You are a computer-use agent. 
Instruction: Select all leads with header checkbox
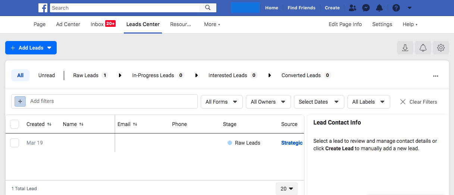click(15, 124)
